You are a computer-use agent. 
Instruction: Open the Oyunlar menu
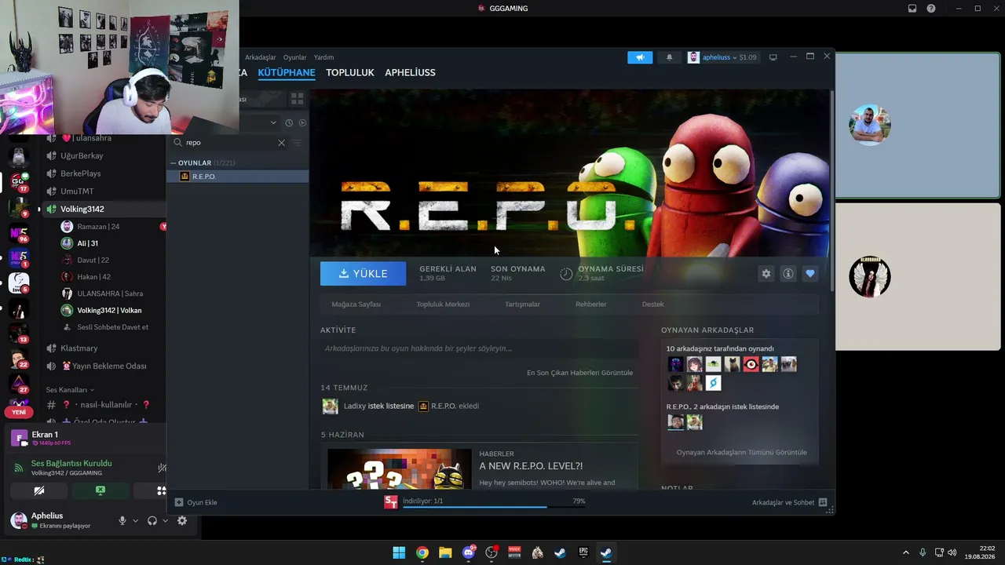pos(295,57)
